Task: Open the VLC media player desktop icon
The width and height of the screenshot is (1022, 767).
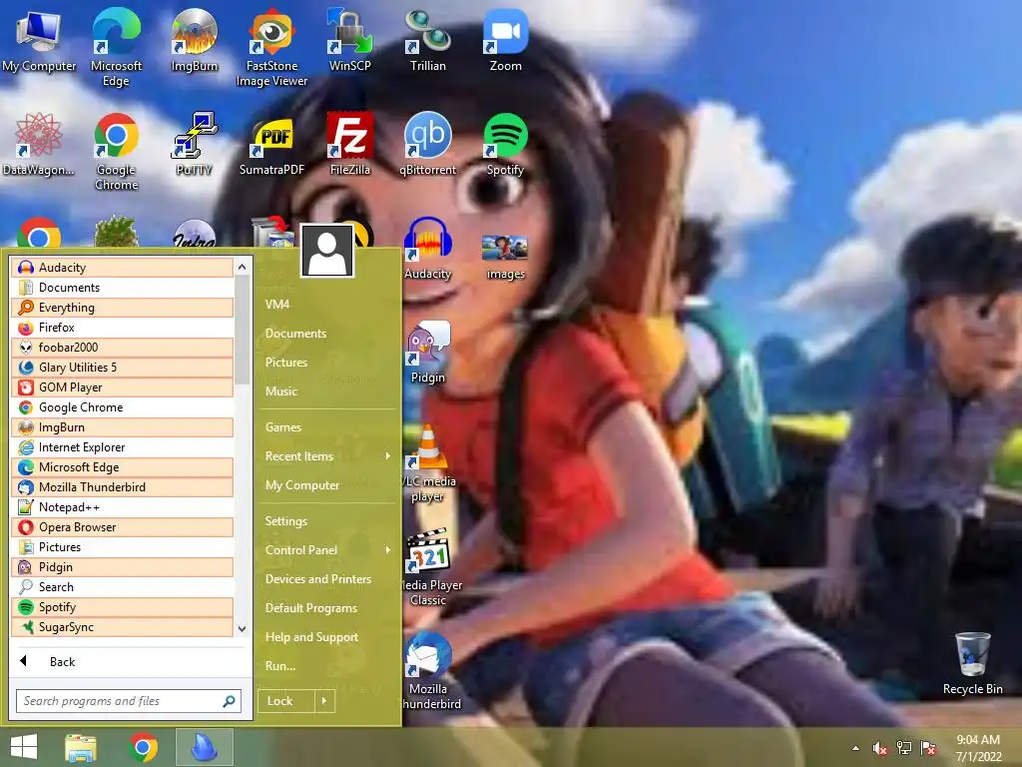Action: 427,463
